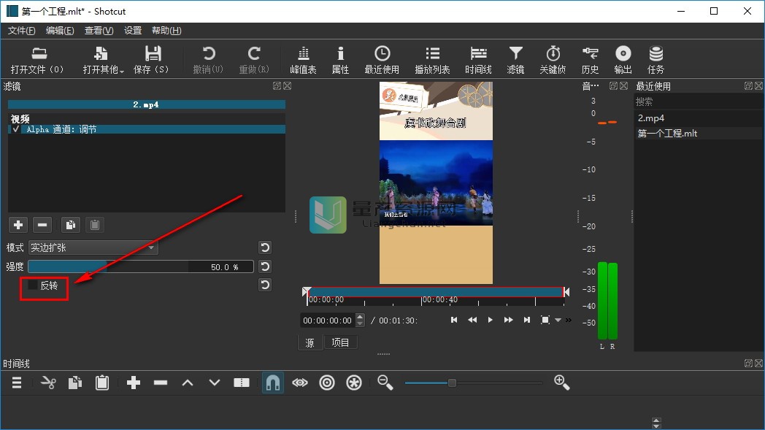Remove selected filter with the minus button
Screen dimensions: 765x430
tap(42, 225)
